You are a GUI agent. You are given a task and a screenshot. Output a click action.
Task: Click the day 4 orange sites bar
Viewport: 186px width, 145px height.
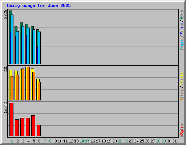28,83
